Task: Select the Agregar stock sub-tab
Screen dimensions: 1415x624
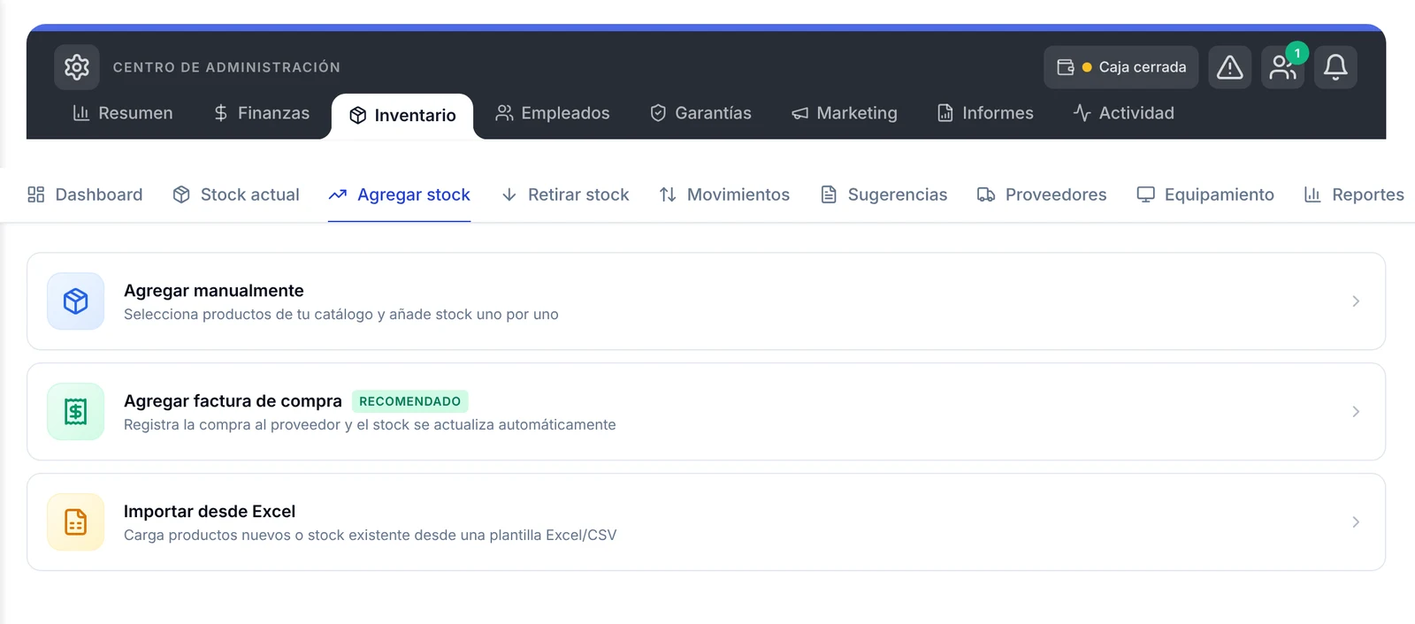Action: tap(399, 194)
